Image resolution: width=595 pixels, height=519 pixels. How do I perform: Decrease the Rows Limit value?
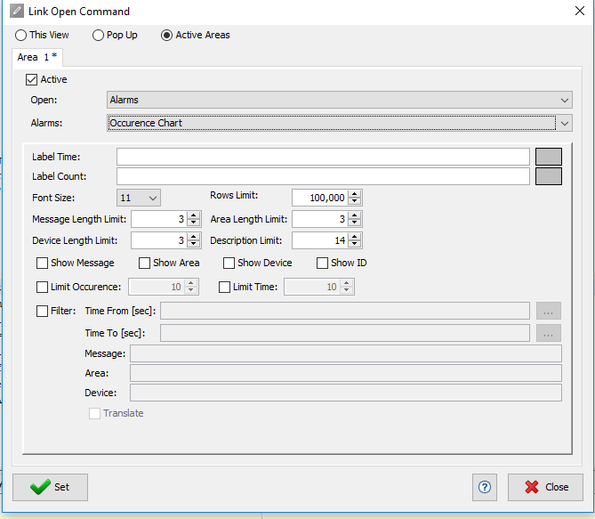[x=354, y=202]
